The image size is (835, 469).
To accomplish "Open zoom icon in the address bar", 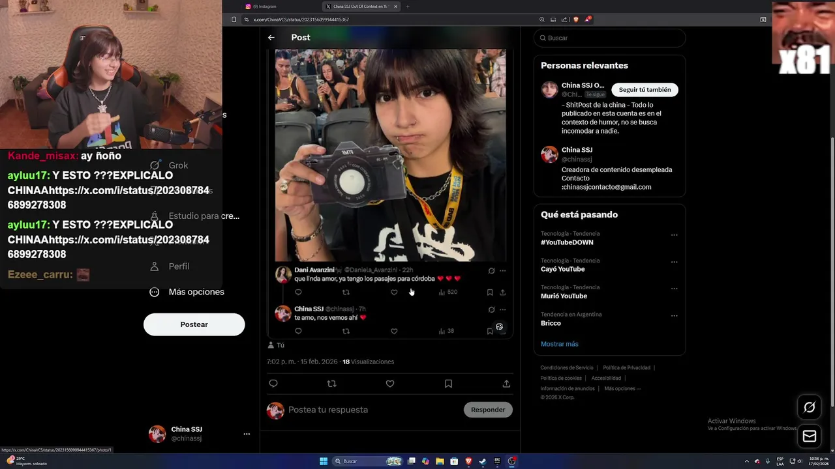I will (x=541, y=20).
